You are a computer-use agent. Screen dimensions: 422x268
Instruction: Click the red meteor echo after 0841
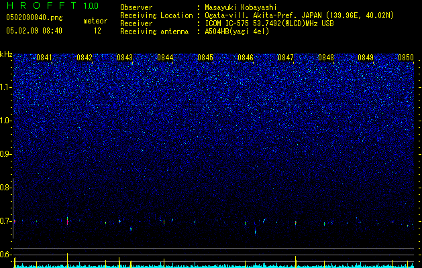[x=67, y=221]
